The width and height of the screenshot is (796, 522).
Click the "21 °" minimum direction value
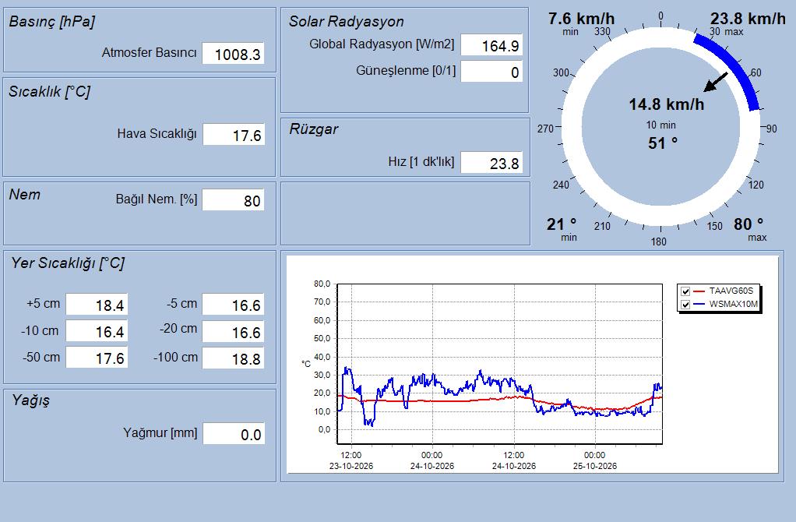tap(562, 224)
